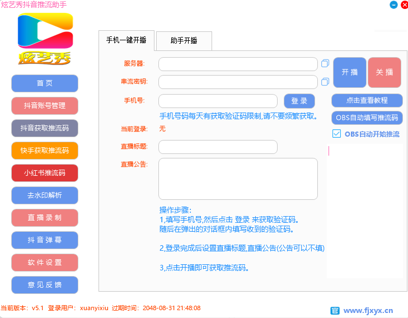Click the 炫艺秀 colorful logo

(45, 39)
